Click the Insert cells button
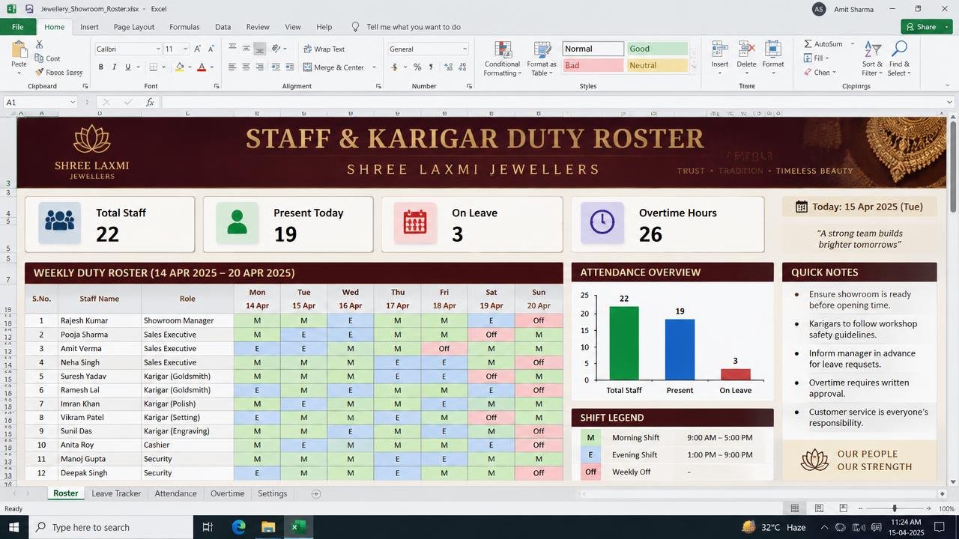Viewport: 959px width, 539px height. (x=720, y=58)
